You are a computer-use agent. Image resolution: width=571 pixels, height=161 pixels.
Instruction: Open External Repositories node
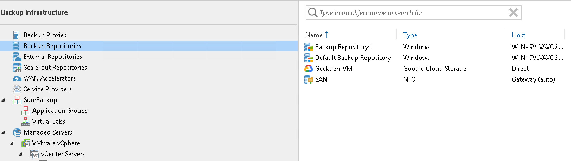[x=53, y=57]
